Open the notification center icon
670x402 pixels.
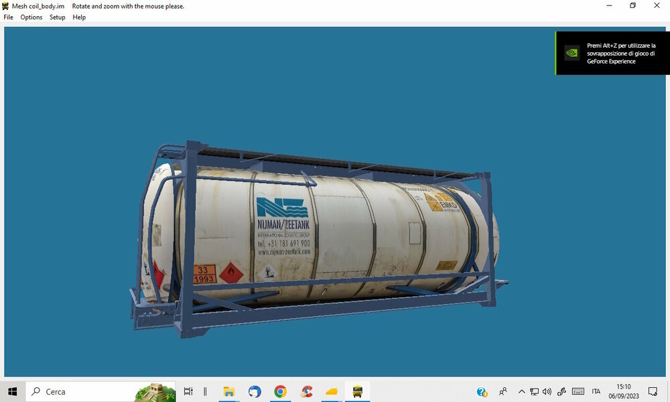tap(653, 391)
